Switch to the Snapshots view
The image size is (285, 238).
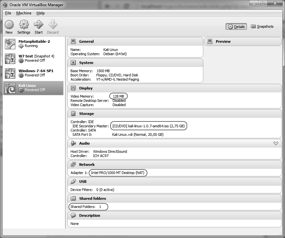(x=262, y=27)
